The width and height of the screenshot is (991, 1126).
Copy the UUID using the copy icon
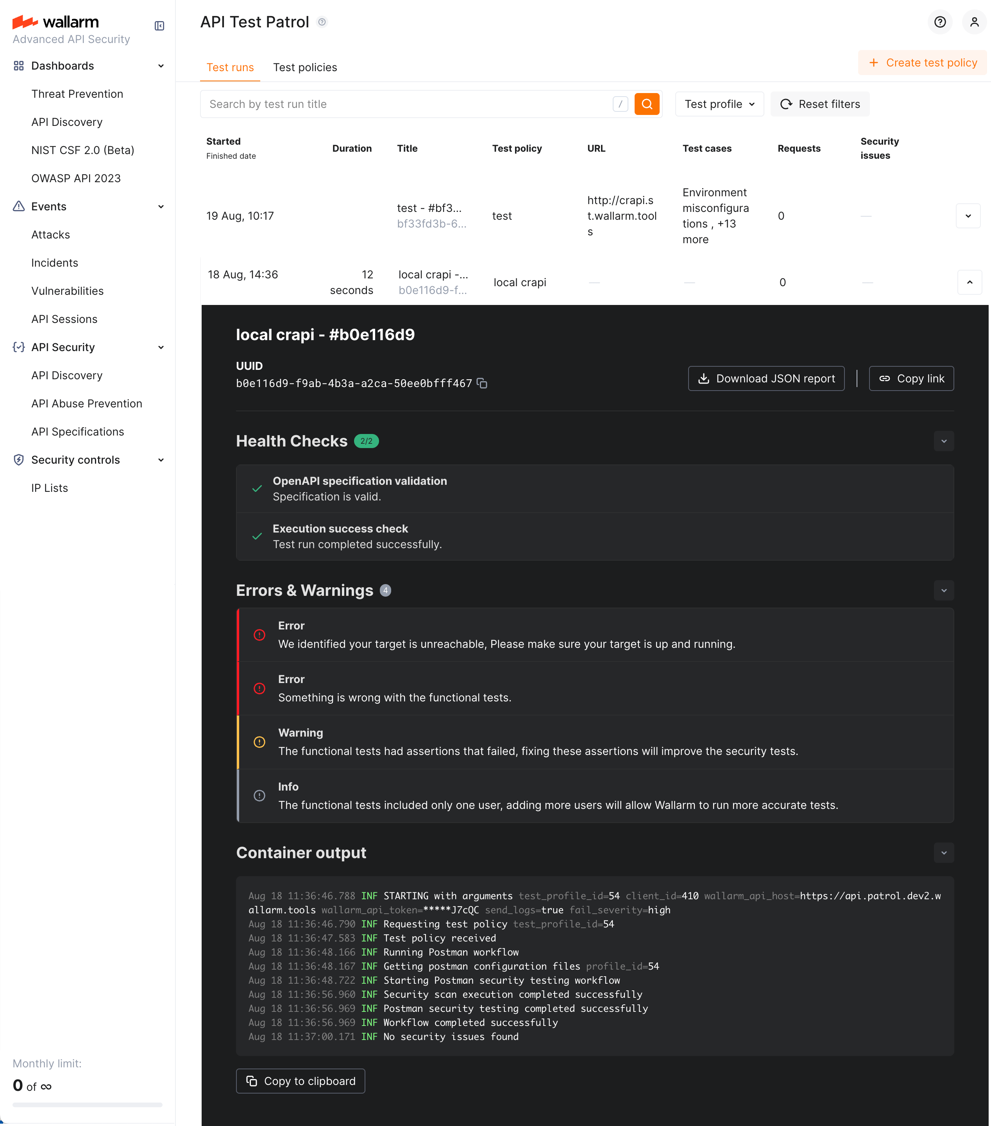482,383
